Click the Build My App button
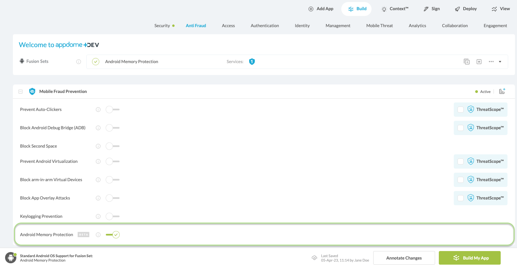Viewport: 517px width, 267px height. 469,258
